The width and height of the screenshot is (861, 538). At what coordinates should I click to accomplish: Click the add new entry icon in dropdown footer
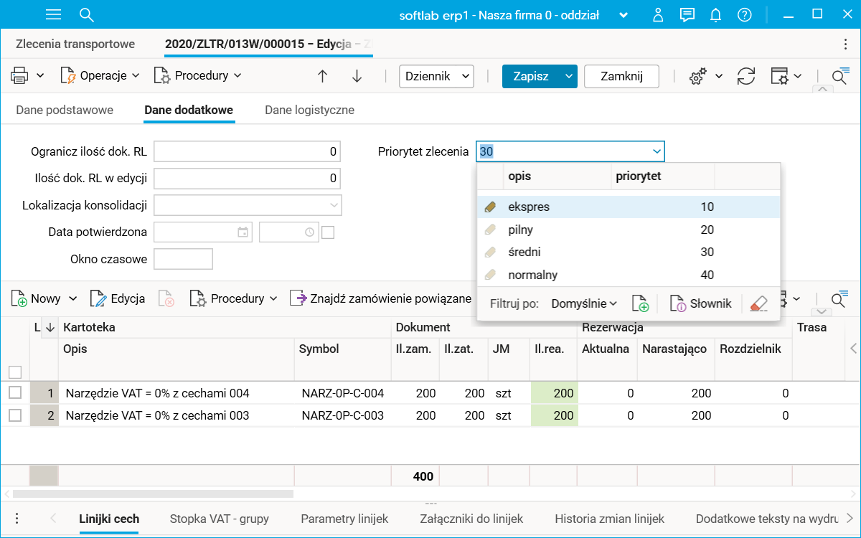[640, 303]
